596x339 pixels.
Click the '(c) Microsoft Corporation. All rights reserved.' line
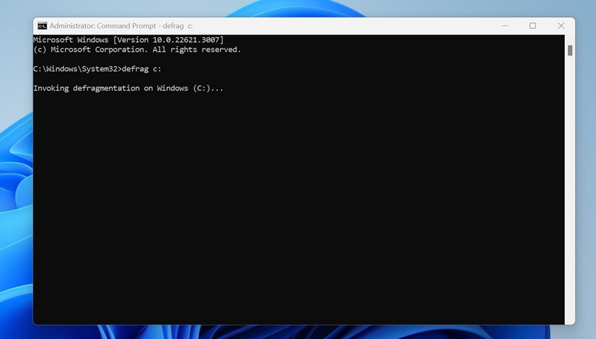coord(137,50)
